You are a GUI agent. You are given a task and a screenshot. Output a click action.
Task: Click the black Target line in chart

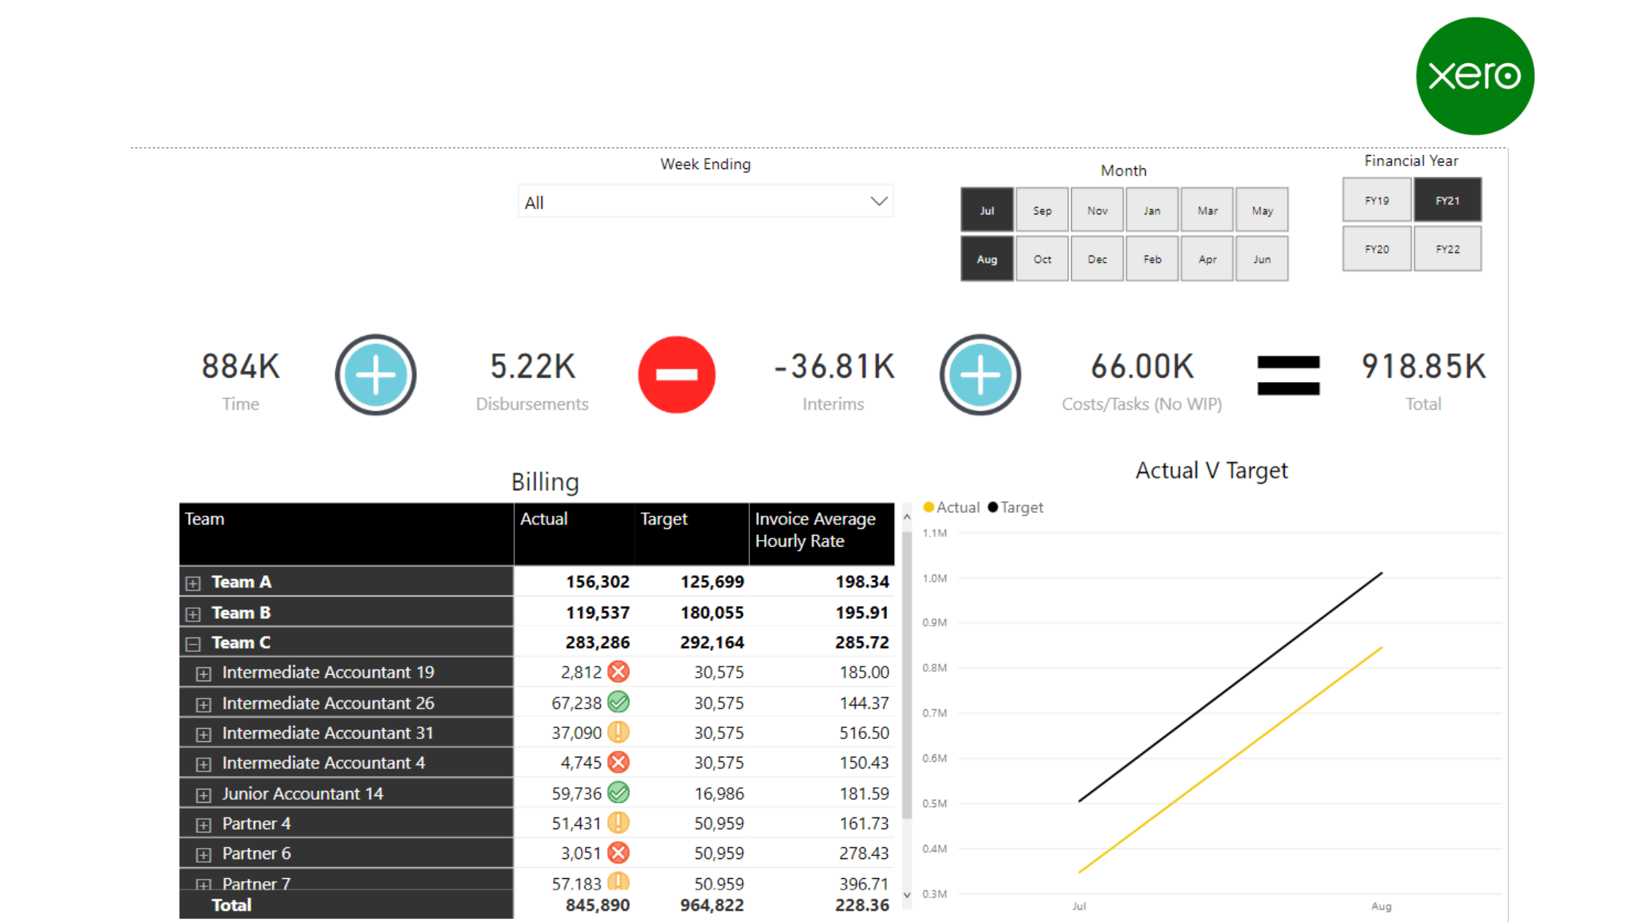click(x=1230, y=687)
